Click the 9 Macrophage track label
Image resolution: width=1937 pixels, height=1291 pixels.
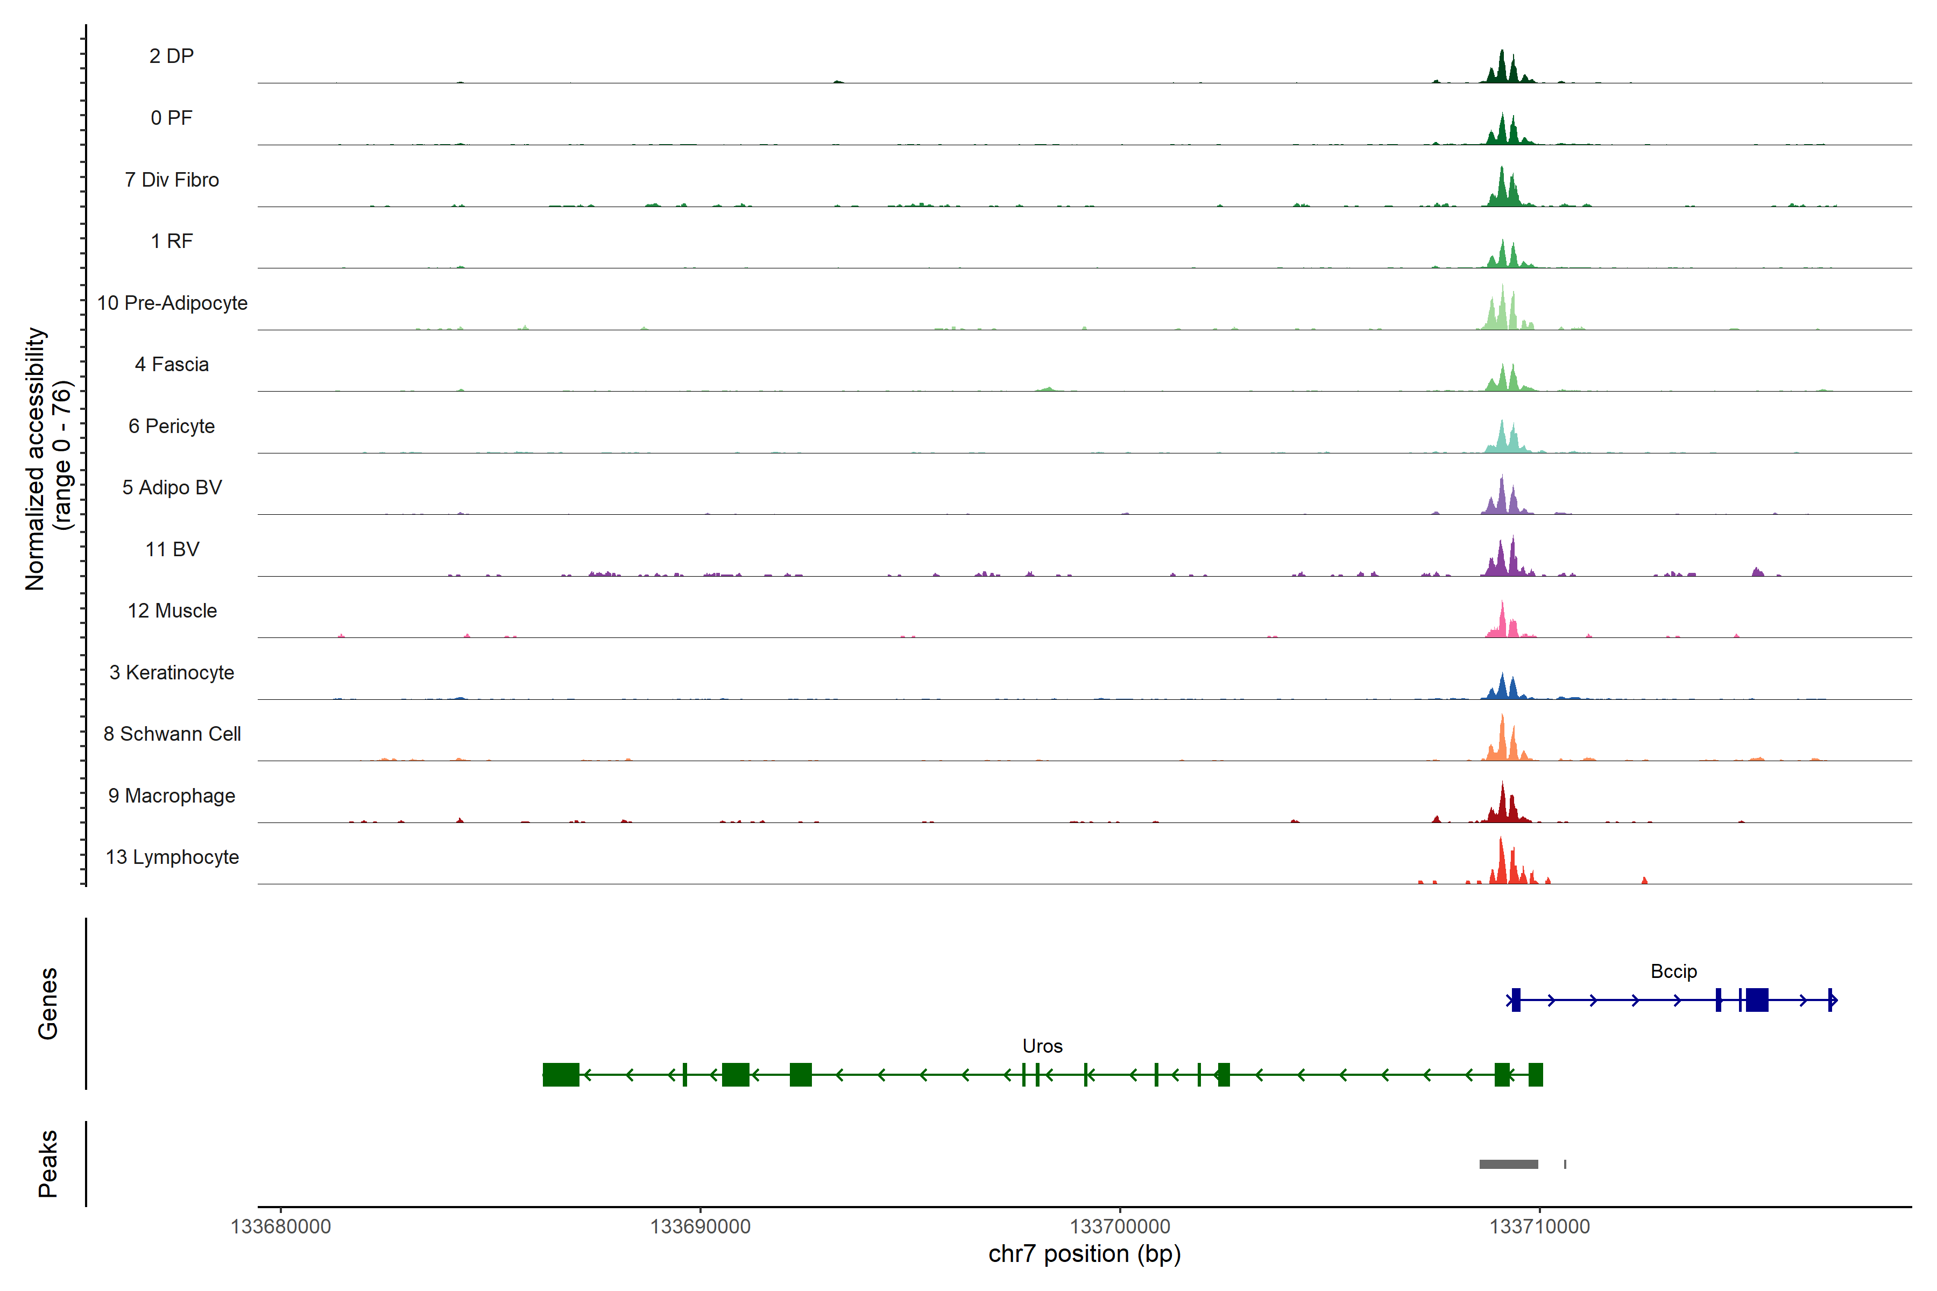coord(171,796)
